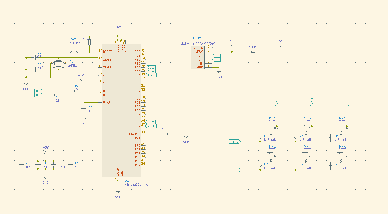
Task: Select the VCC power symbol near USB1
Action: (x=232, y=47)
